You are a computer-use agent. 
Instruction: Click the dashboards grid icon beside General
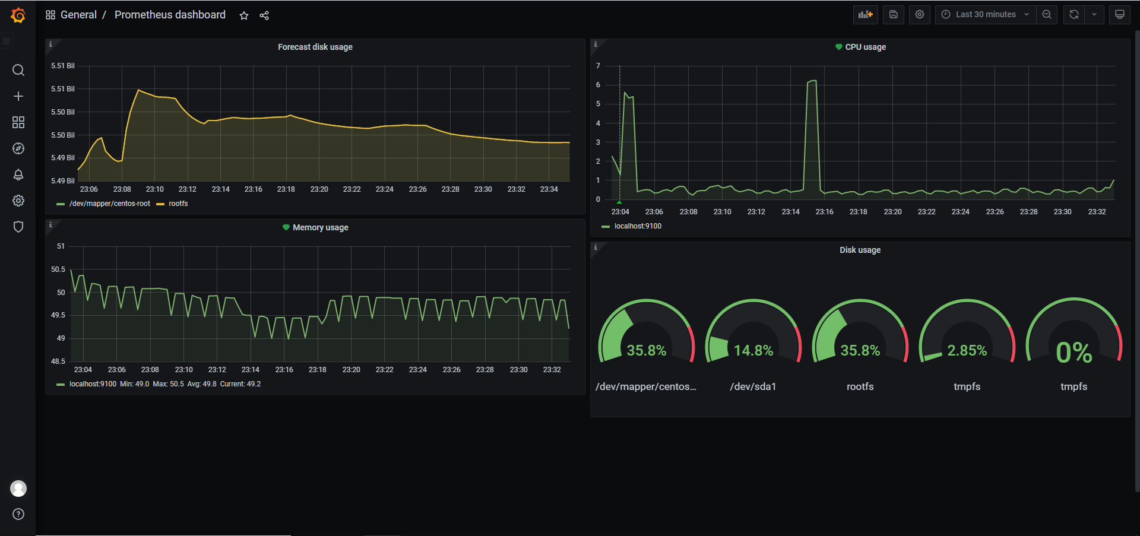(x=50, y=15)
